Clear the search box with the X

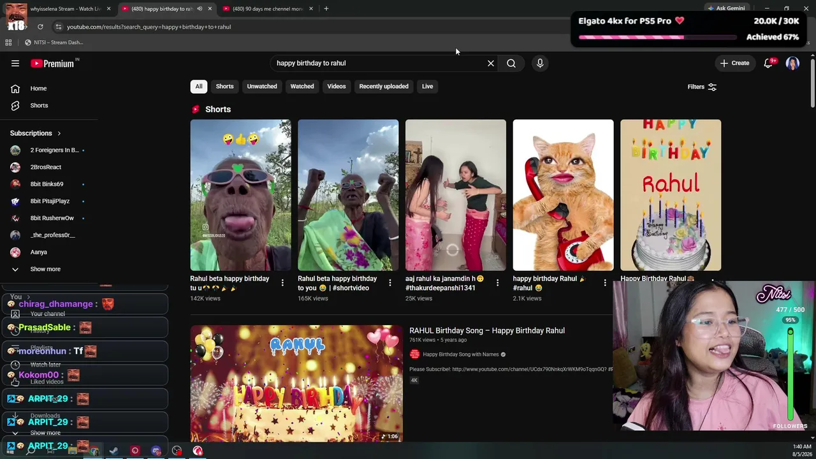[x=491, y=63]
